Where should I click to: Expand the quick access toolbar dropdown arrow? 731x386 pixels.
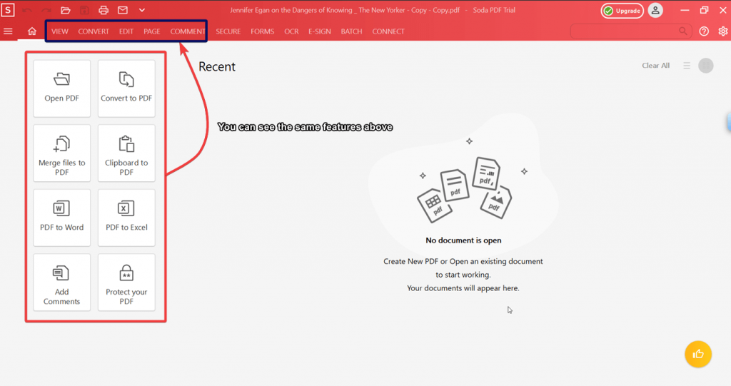[142, 10]
